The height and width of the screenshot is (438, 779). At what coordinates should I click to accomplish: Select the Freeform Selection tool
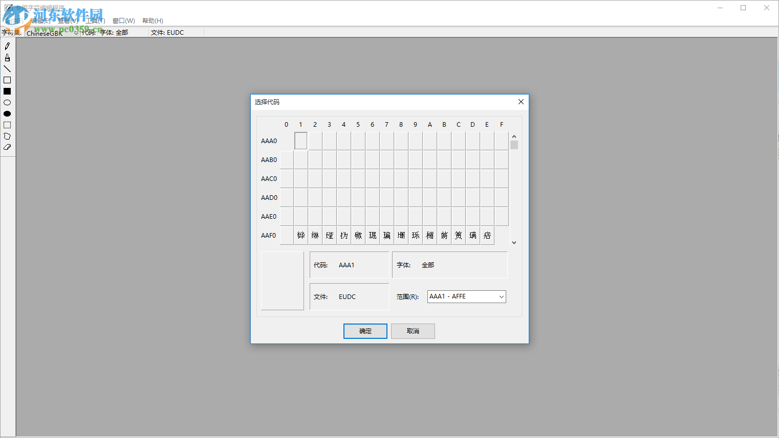tap(7, 136)
